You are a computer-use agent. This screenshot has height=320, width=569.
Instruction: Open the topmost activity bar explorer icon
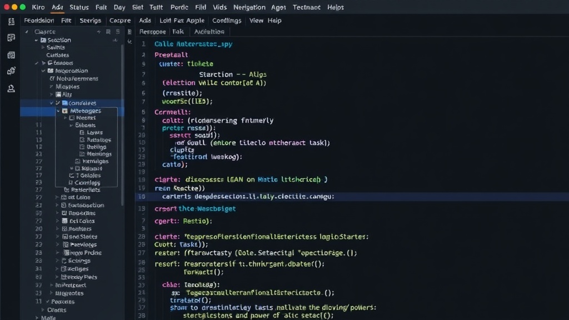(x=11, y=22)
